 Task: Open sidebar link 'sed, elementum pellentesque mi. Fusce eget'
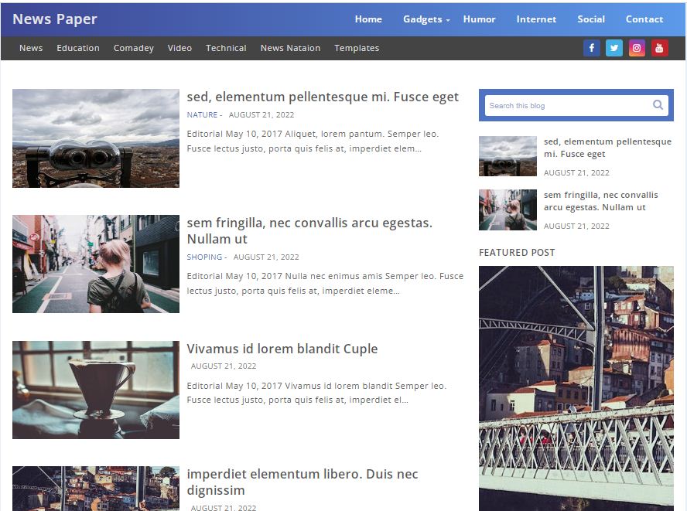pos(607,148)
